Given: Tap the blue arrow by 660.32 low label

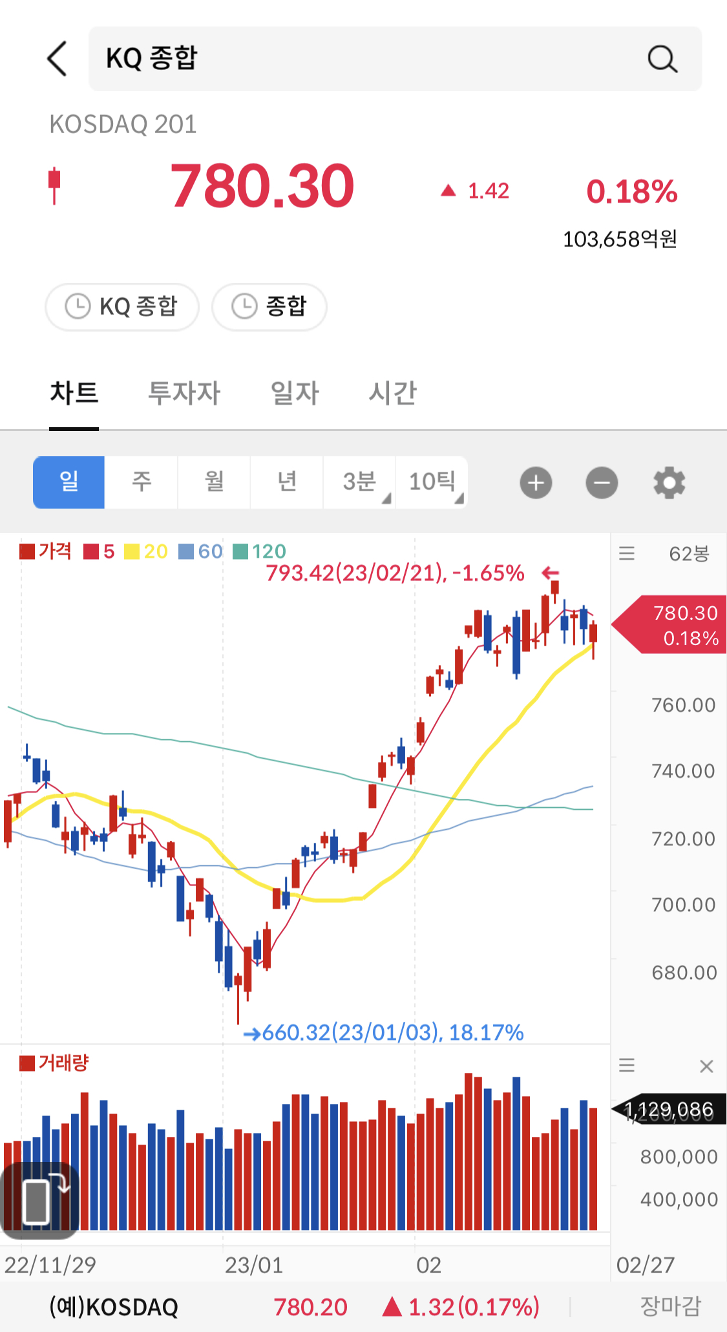Looking at the screenshot, I should click(x=251, y=1033).
